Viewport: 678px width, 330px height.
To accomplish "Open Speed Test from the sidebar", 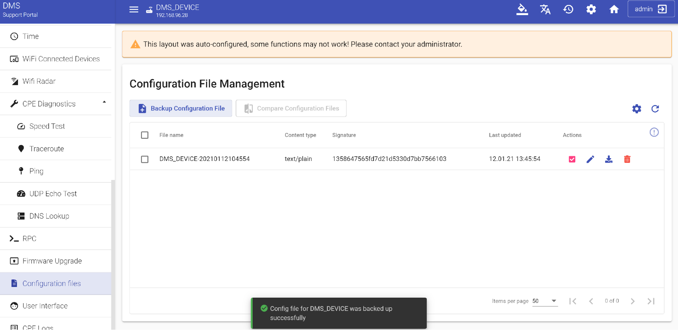I will (47, 126).
